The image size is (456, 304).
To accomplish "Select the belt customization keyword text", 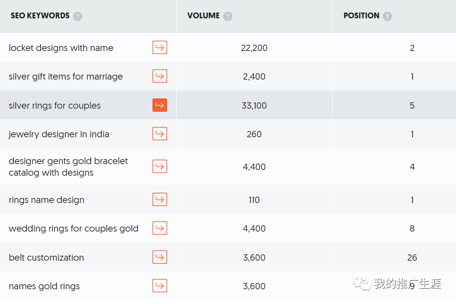I will point(46,258).
